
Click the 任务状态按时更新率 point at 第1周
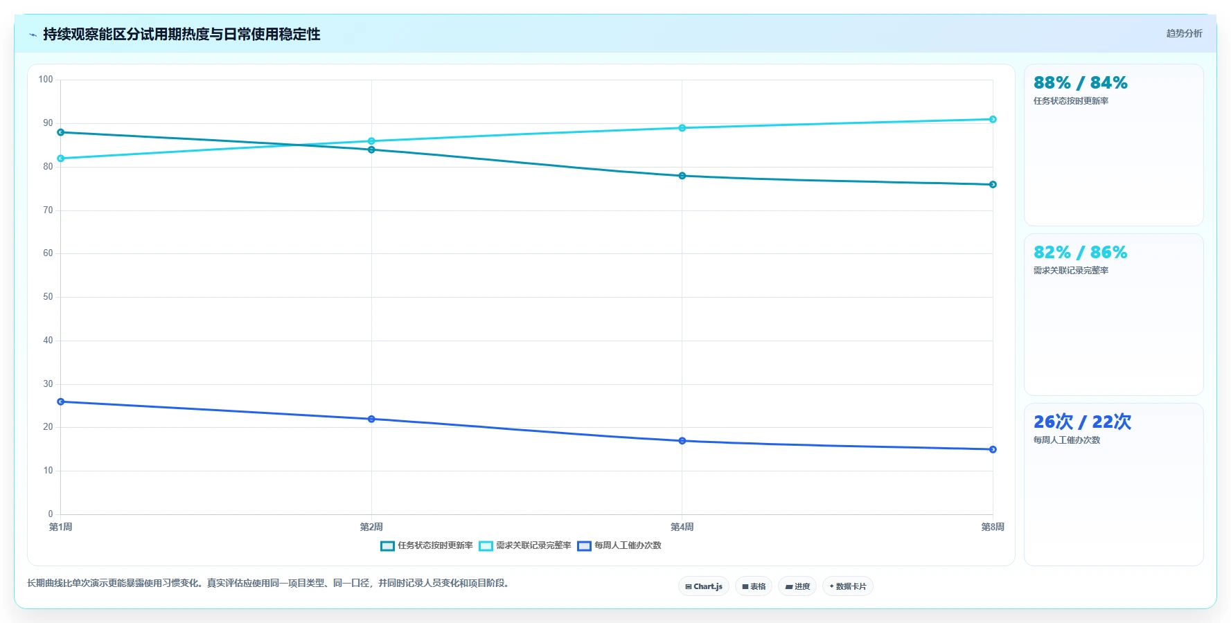click(61, 132)
